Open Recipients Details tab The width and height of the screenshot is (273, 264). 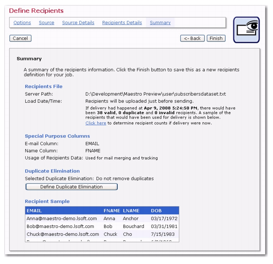122,23
